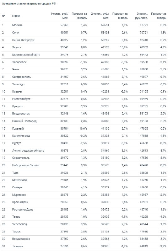The image size is (168, 251).
Task: Click the Тюмень row at table bottom
Action: [84, 246]
